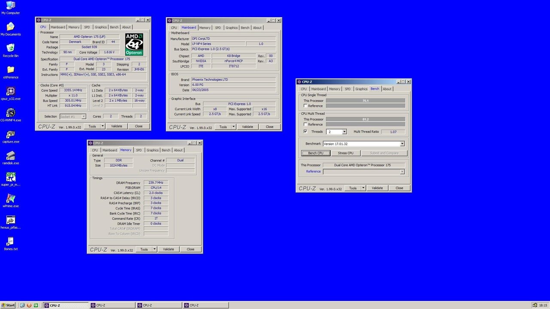
Task: Launch the capture.exe desktop shortcut
Action: click(11, 134)
